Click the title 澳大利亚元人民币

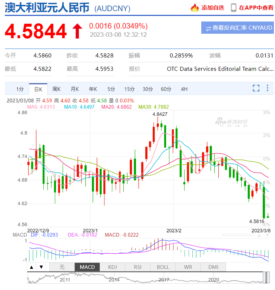point(47,8)
